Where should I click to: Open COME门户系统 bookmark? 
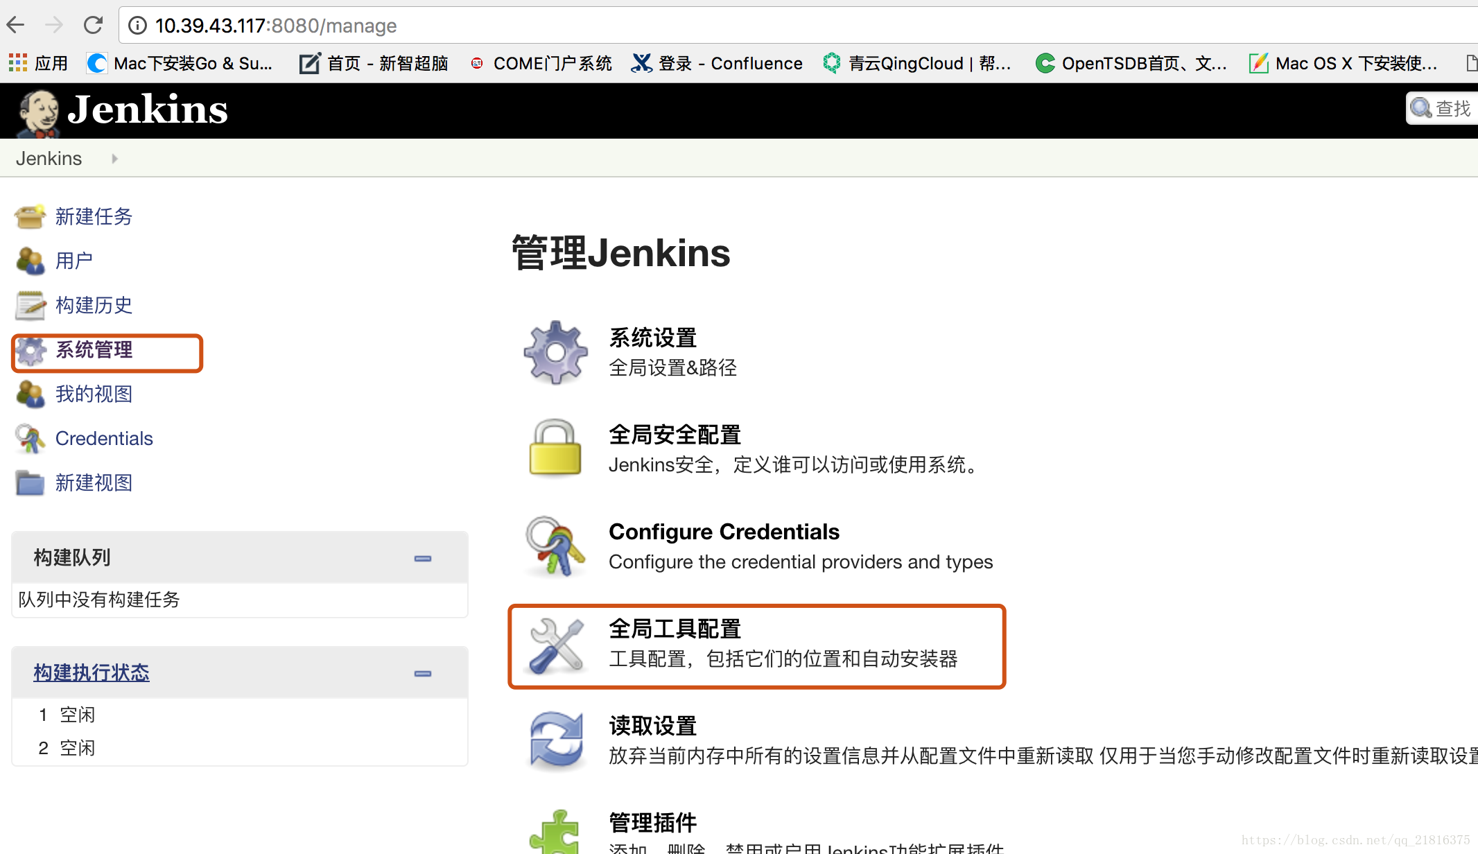(x=541, y=63)
